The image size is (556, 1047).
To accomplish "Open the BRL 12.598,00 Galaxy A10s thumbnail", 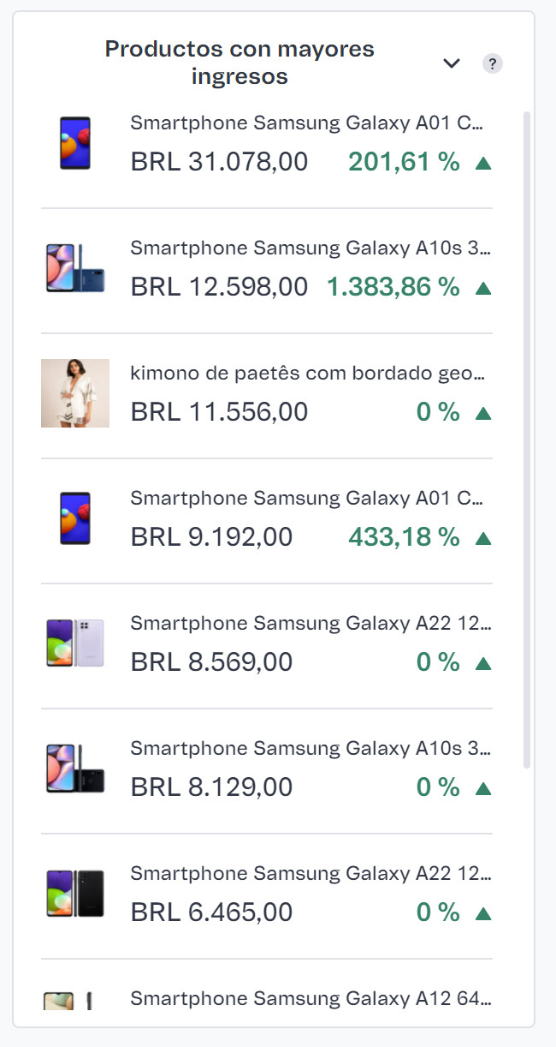I will coord(75,268).
